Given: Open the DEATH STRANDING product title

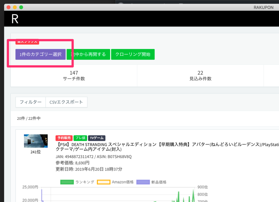Looking at the screenshot, I should coord(163,144).
